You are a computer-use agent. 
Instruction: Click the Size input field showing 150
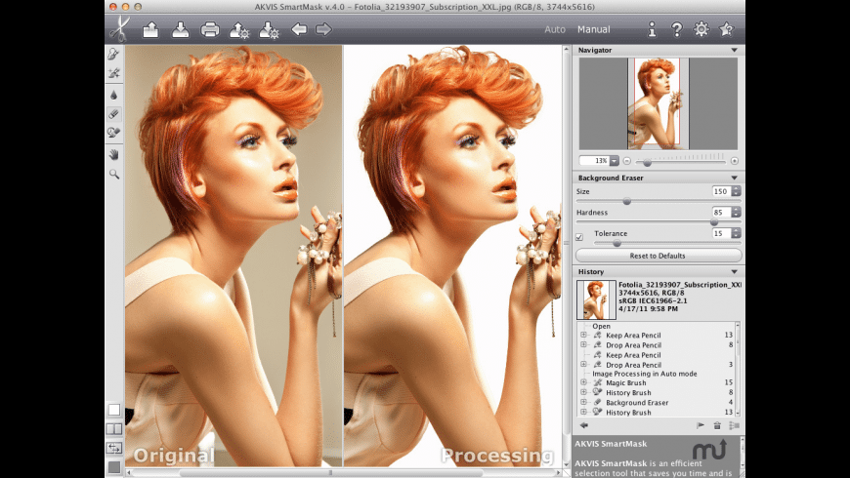point(722,191)
